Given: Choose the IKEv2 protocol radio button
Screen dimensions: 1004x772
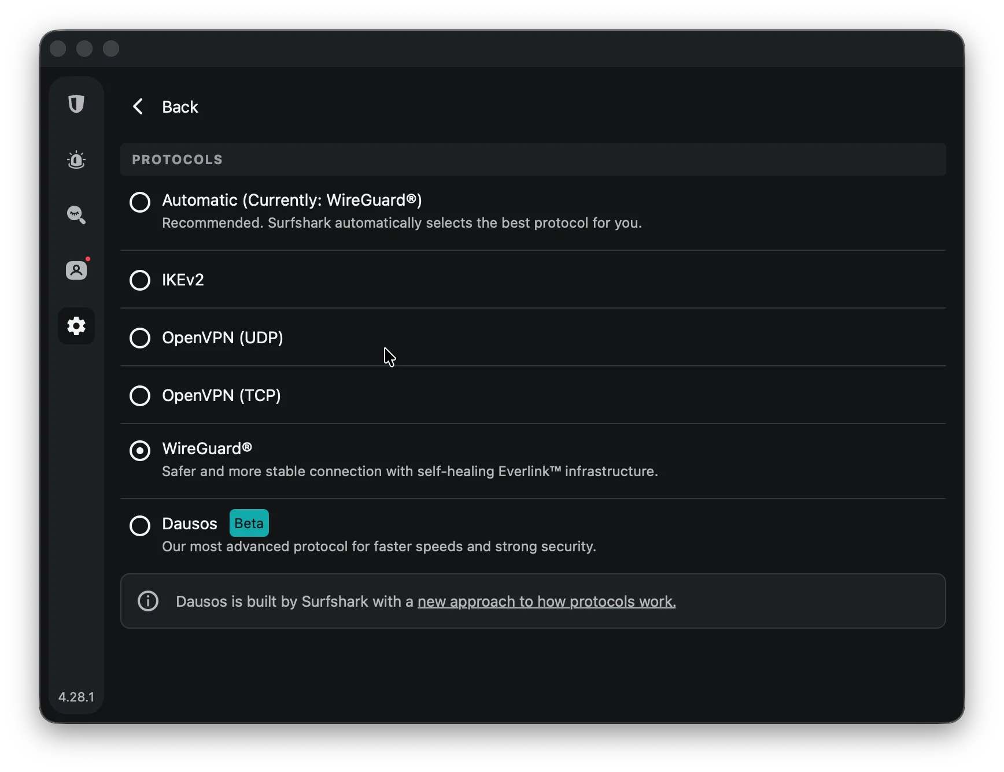Looking at the screenshot, I should click(x=140, y=280).
